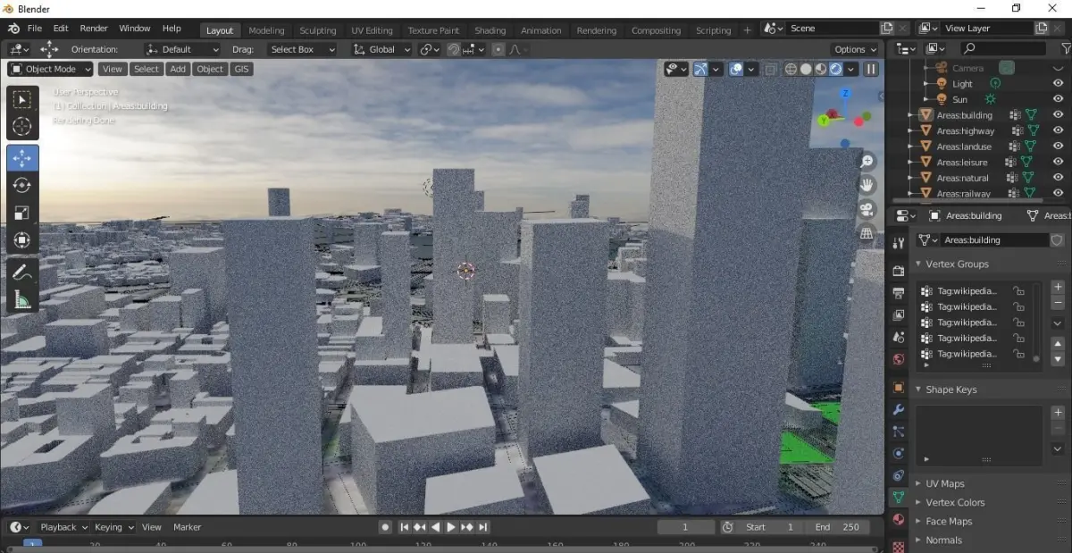
Task: Choose the Rotate tool
Action: tap(22, 185)
